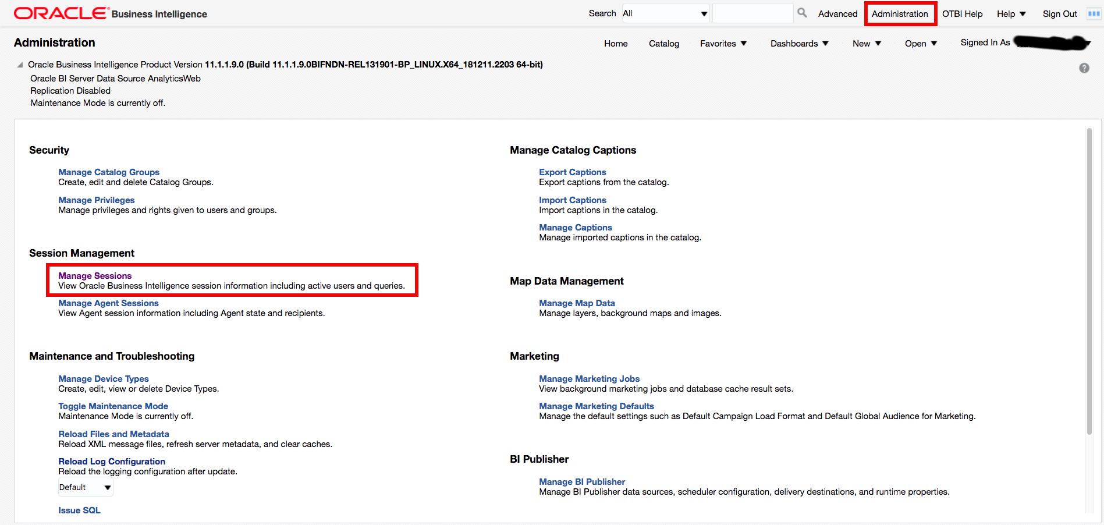Open the logging level 'Default' dropdown
This screenshot has width=1104, height=525.
point(85,488)
